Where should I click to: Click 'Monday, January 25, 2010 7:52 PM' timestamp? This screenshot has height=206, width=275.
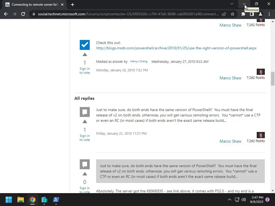pos(122,70)
